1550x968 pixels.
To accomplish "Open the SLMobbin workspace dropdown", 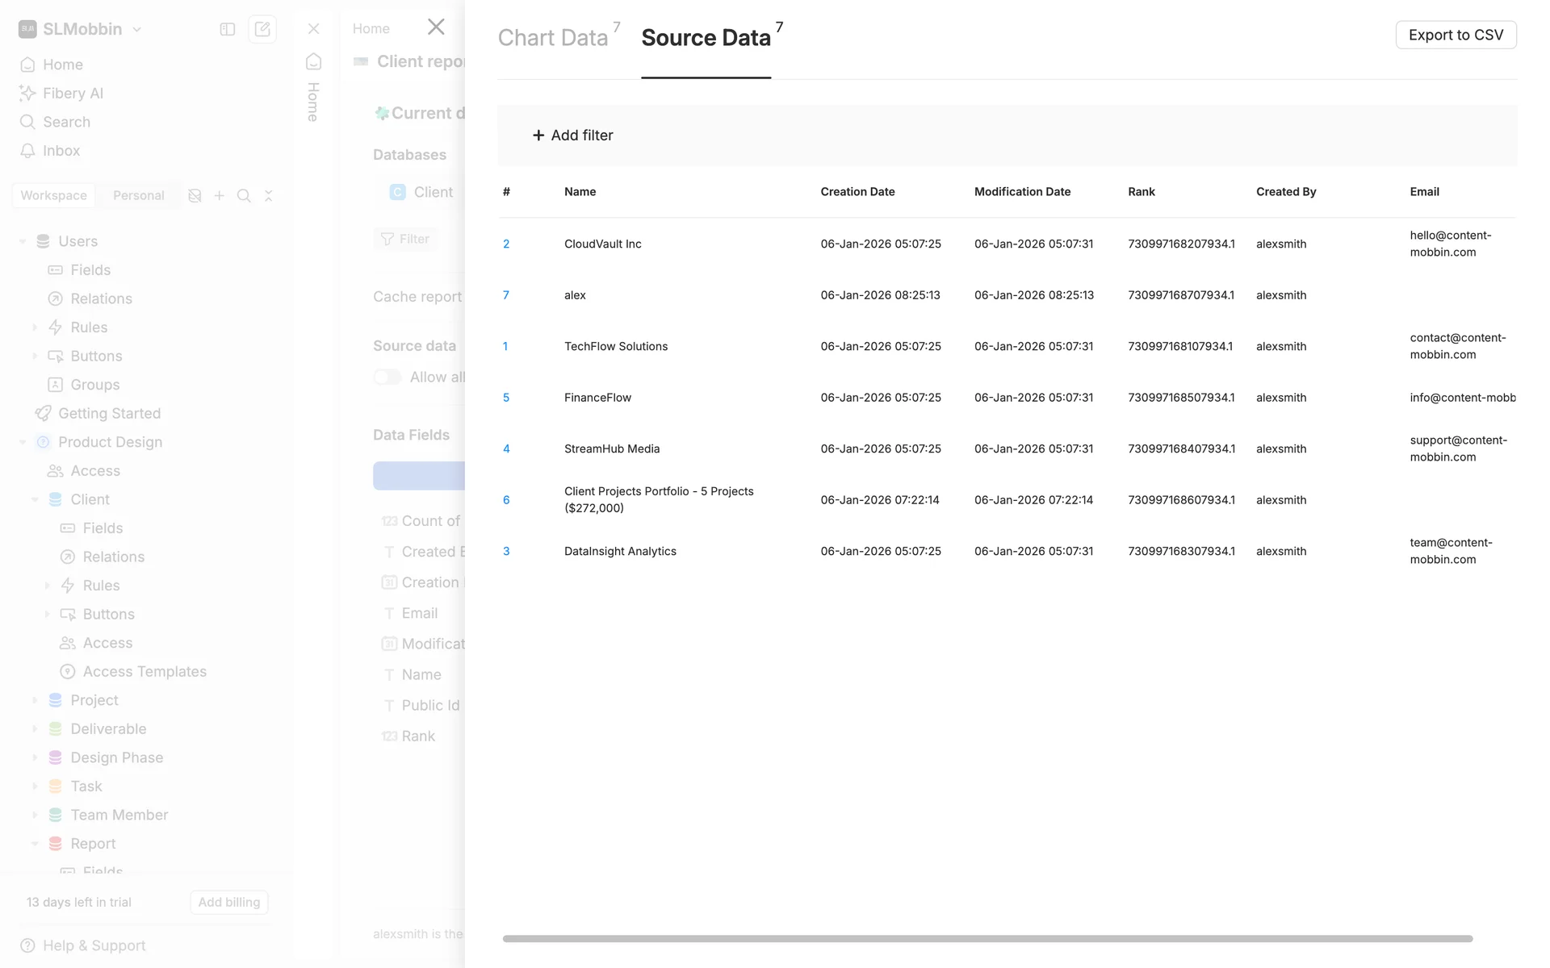I will click(x=82, y=29).
